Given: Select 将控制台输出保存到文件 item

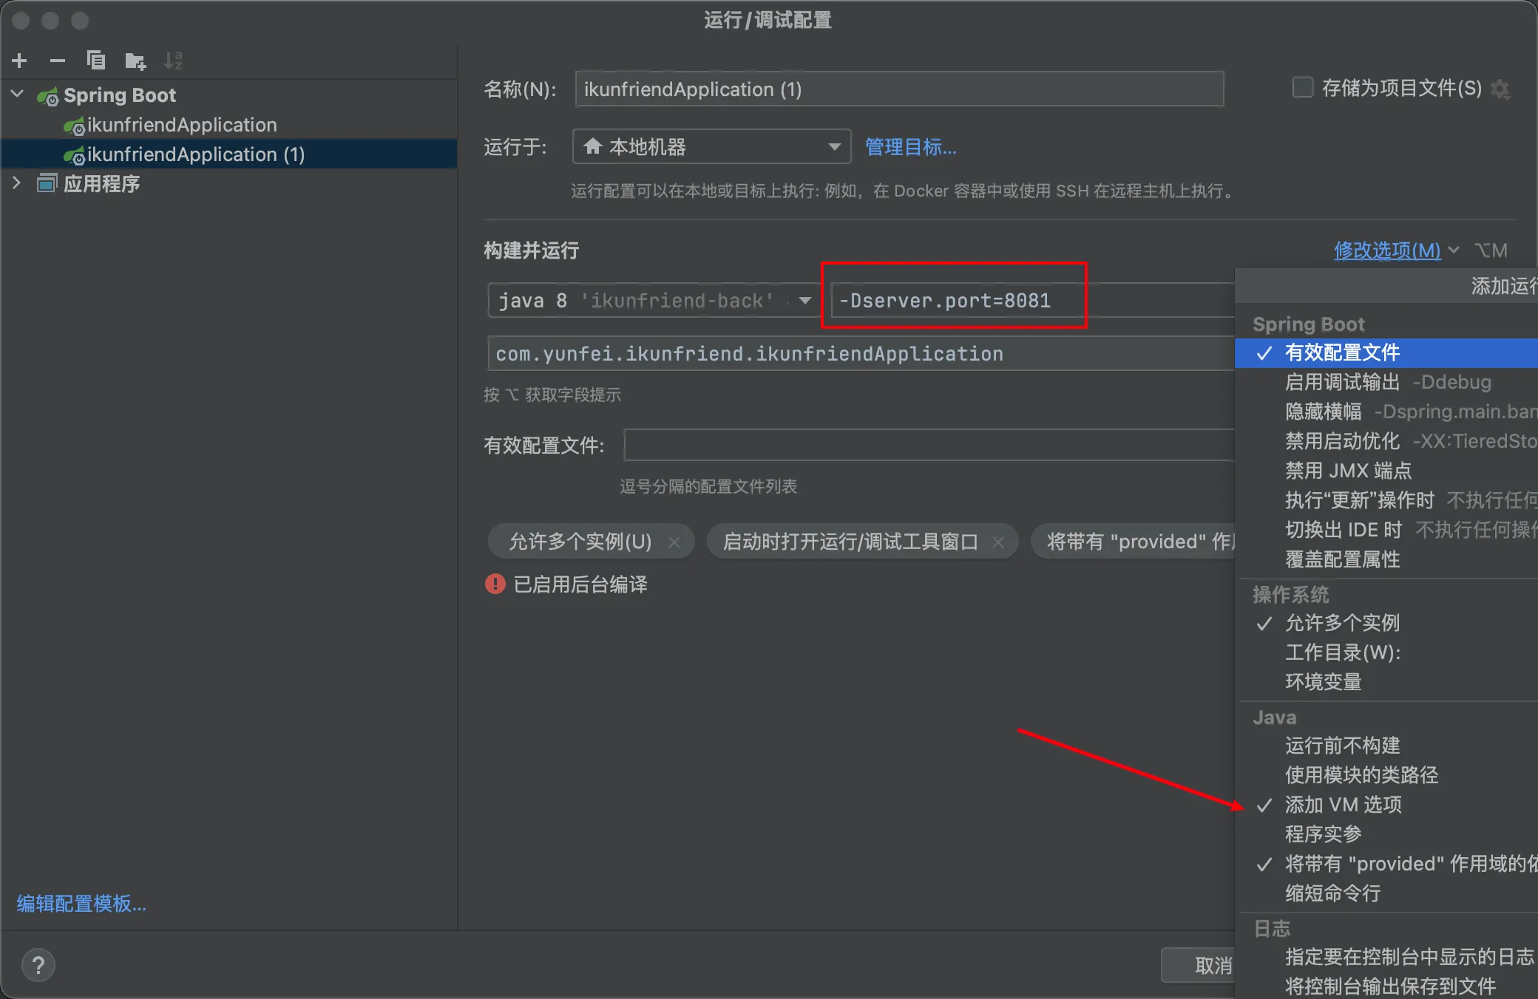Looking at the screenshot, I should [x=1386, y=986].
